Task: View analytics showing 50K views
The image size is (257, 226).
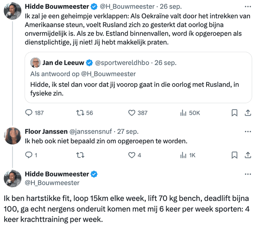Action: [190, 113]
